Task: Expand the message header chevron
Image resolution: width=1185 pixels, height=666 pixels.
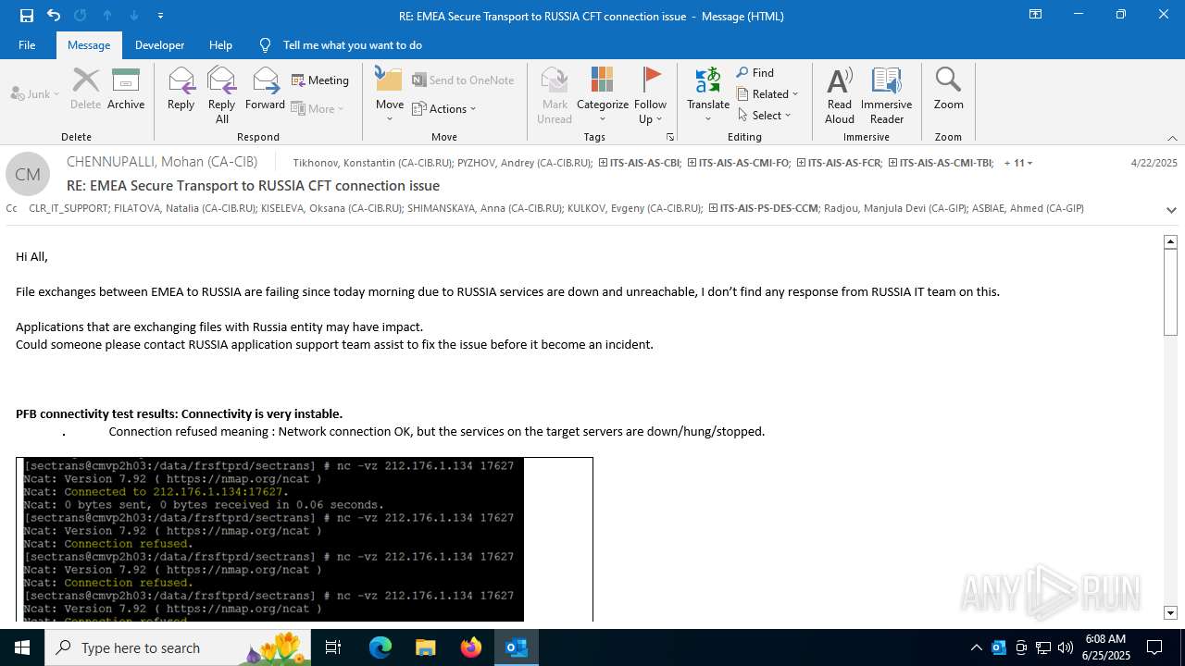Action: coord(1171,210)
